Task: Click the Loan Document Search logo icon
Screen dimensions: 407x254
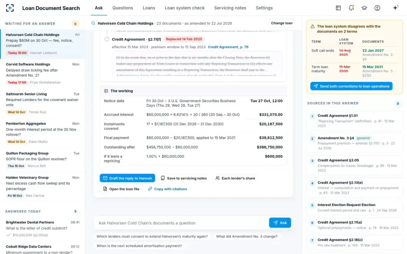Action: [10, 8]
